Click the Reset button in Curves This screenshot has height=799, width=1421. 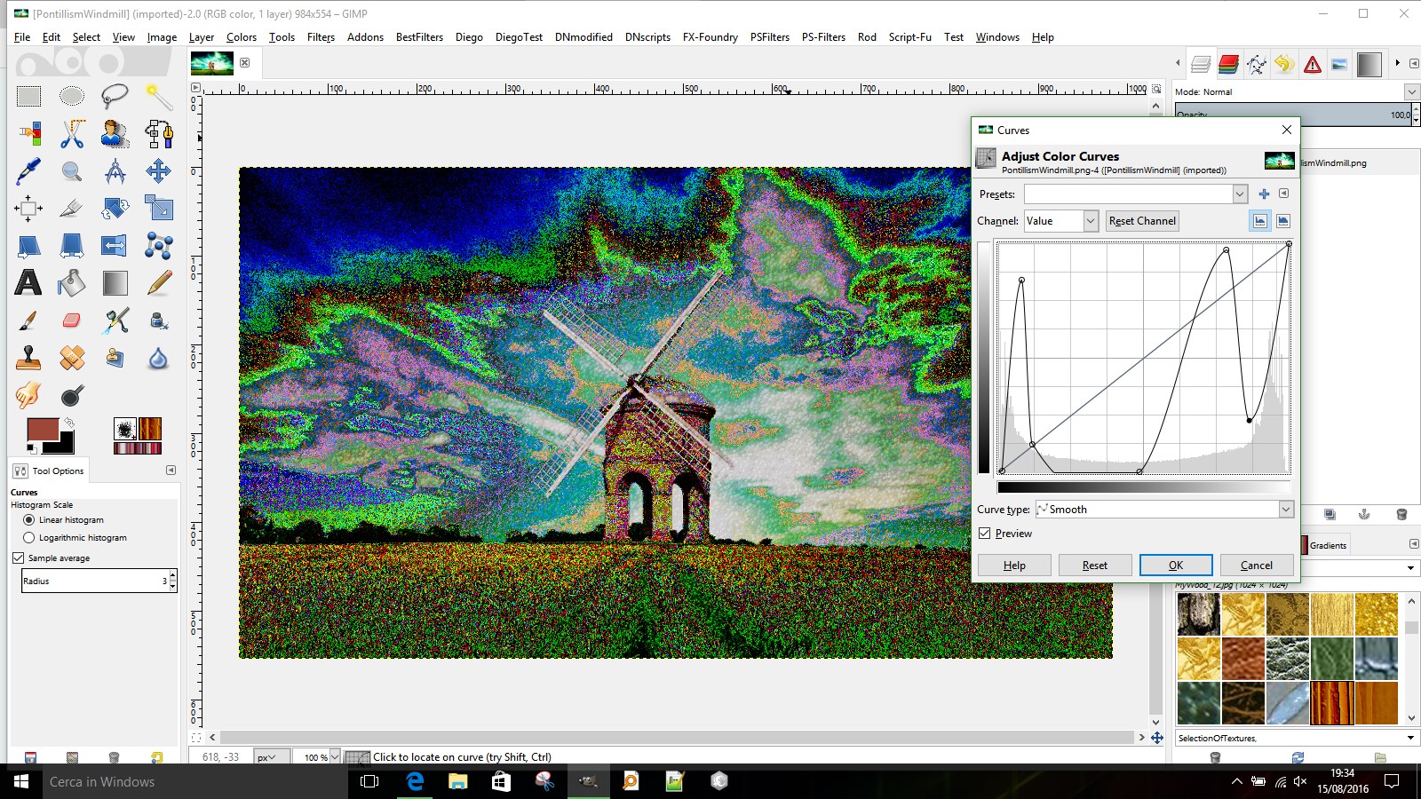[x=1095, y=566]
